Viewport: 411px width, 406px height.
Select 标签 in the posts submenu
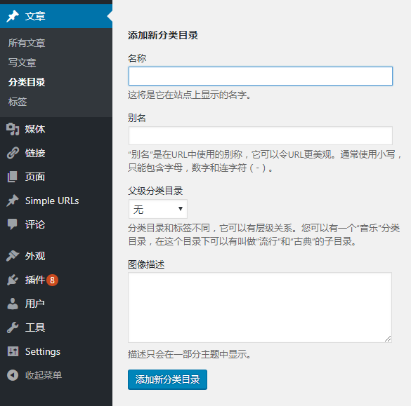(18, 102)
